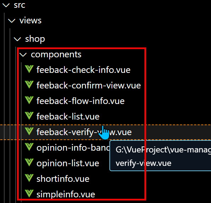Image resolution: width=211 pixels, height=203 pixels.
Task: Collapse the views folder chevron
Action: point(12,21)
